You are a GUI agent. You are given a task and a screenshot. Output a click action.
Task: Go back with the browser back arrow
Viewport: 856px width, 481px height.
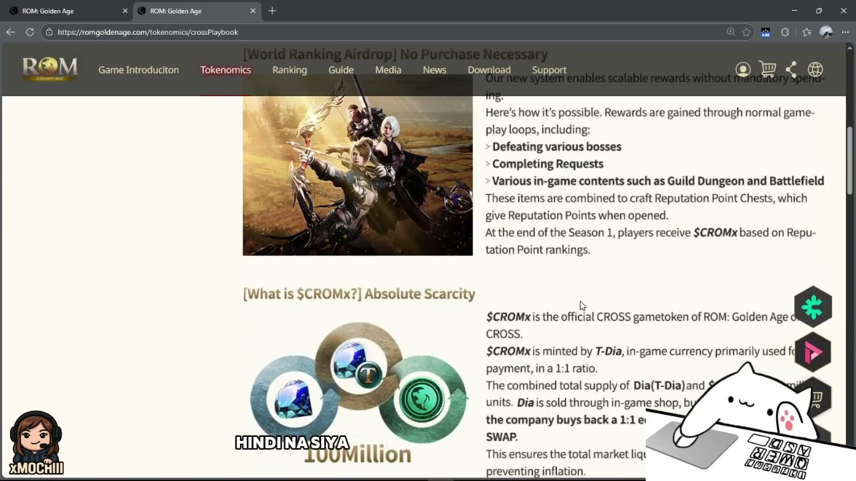point(10,32)
